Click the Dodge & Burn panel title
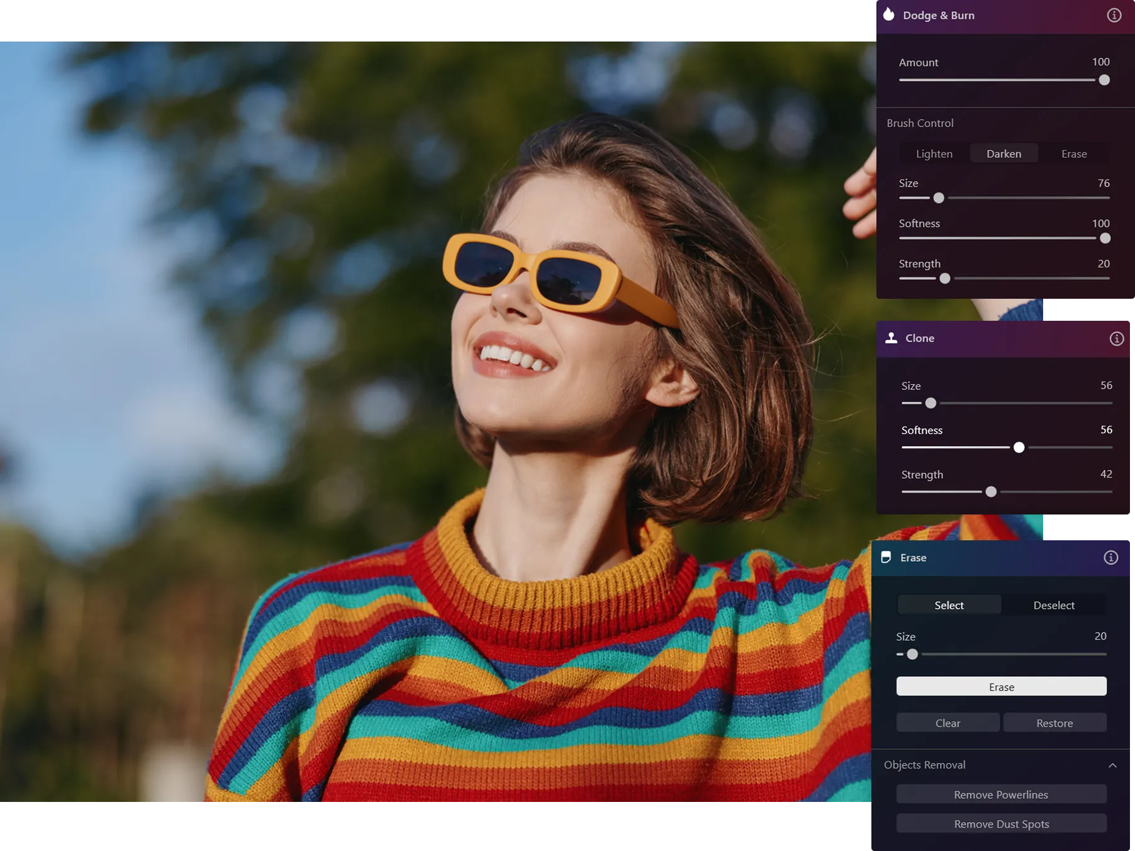Image resolution: width=1135 pixels, height=851 pixels. [x=939, y=15]
